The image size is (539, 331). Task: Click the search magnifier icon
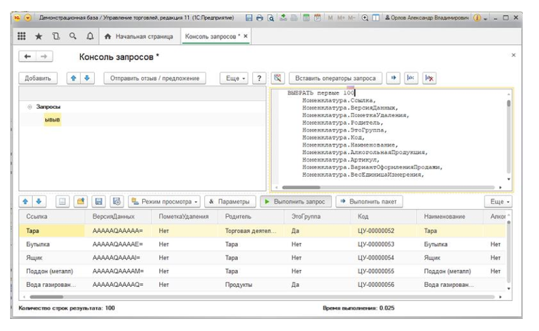tap(73, 36)
